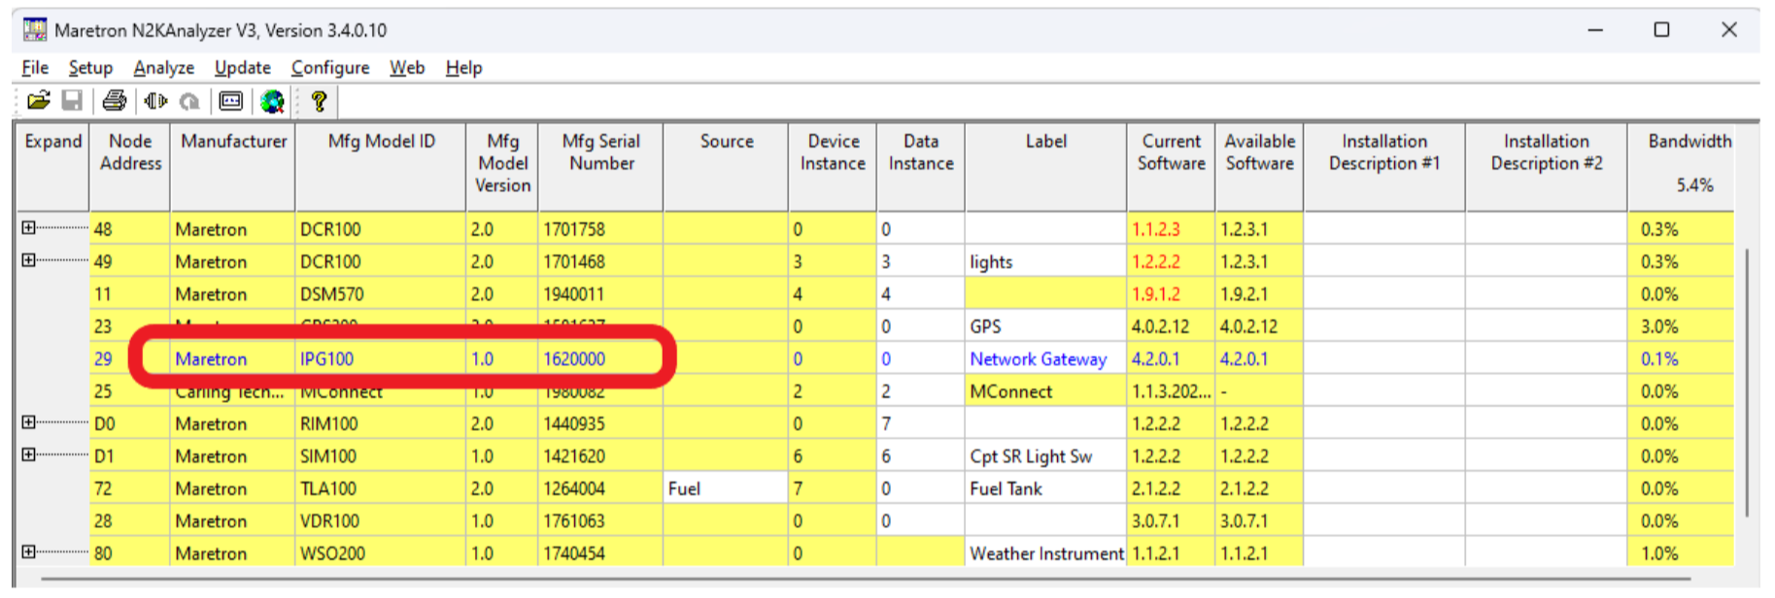The image size is (1775, 598).
Task: Click the RIM100 model cell
Action: pyautogui.click(x=381, y=423)
